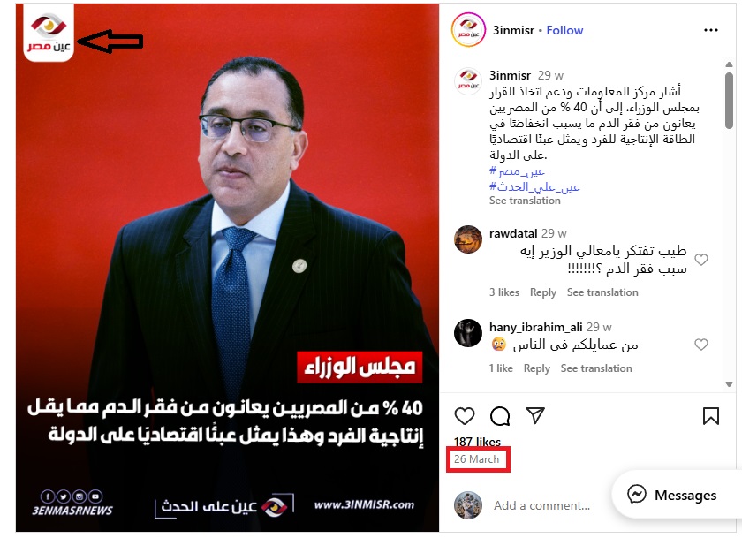Reply to rawdatal's comment
The width and height of the screenshot is (742, 538).
click(542, 292)
